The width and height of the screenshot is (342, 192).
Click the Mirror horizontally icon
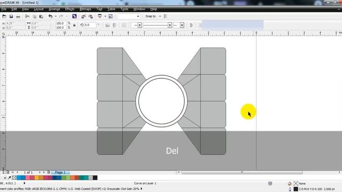[107, 25]
